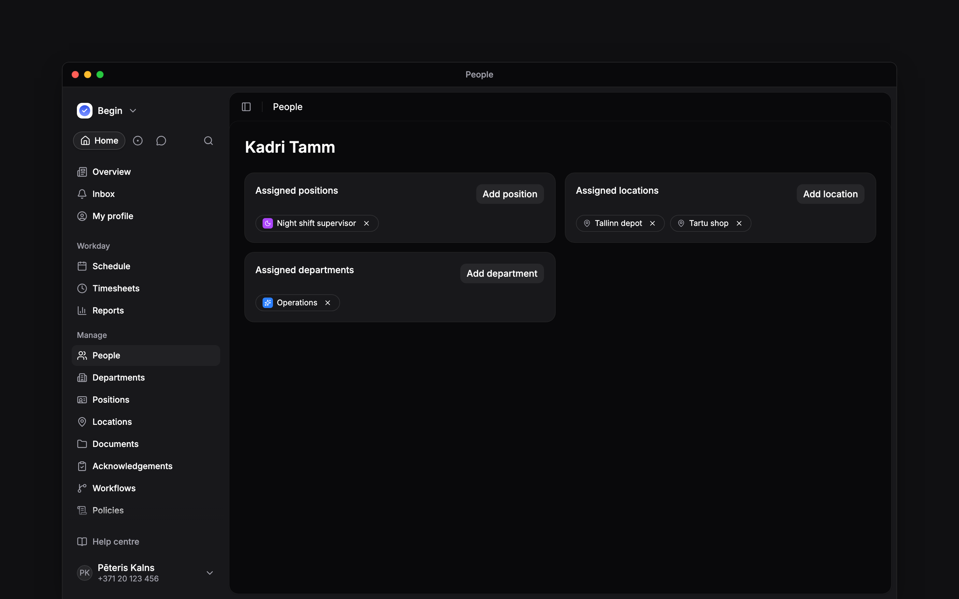The width and height of the screenshot is (959, 599).
Task: Select the Home tab
Action: [99, 141]
